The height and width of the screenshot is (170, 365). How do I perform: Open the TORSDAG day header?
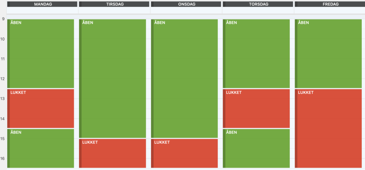pyautogui.click(x=258, y=4)
